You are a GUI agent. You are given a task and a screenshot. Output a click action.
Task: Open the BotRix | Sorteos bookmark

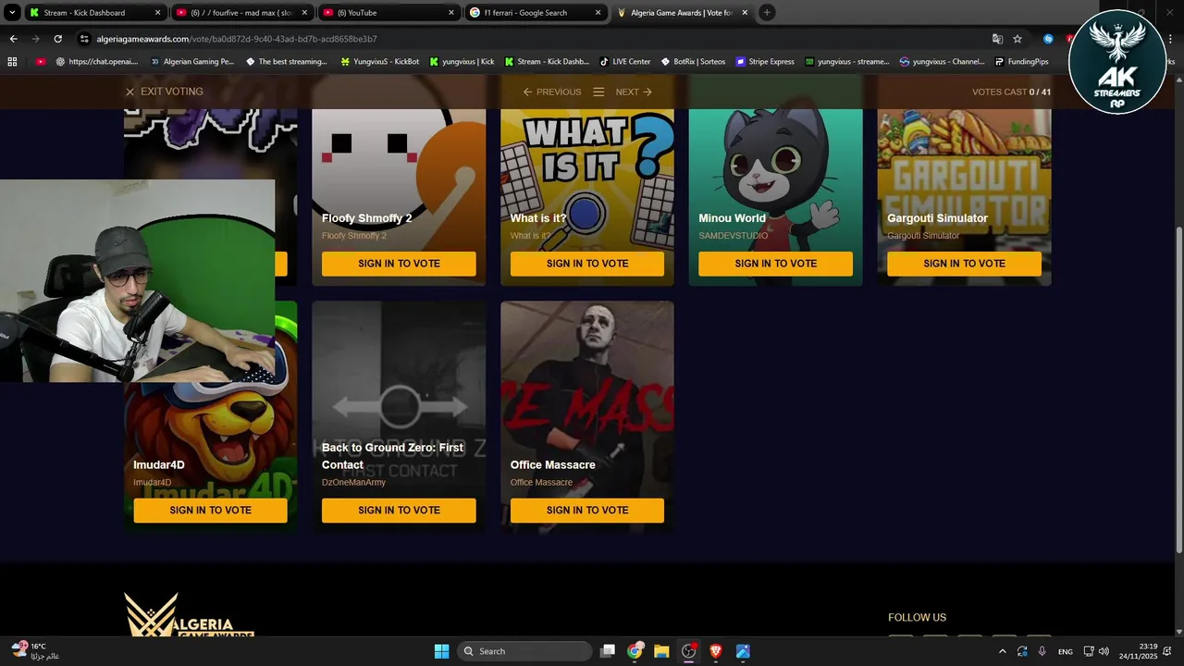tap(694, 62)
